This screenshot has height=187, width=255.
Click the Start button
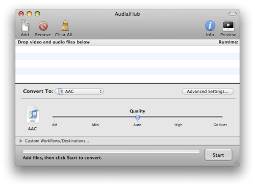218,155
